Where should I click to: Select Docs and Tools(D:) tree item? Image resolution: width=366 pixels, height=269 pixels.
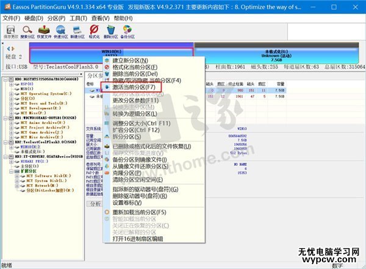pos(44,103)
